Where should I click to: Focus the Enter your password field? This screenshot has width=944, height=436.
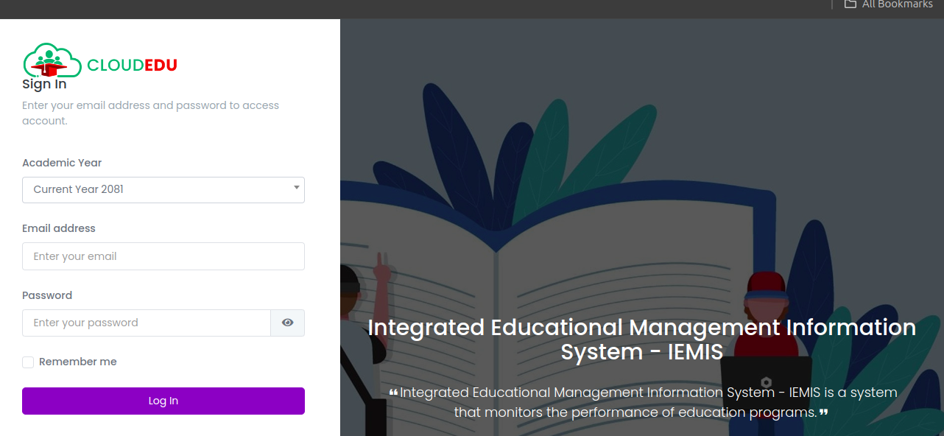coord(146,323)
